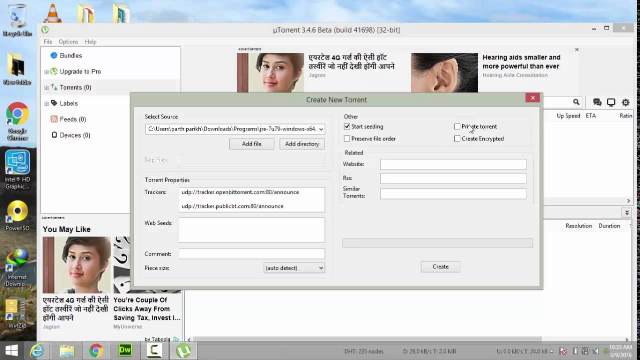This screenshot has height=360, width=640.
Task: Click the Similar Torrents input field
Action: (453, 194)
